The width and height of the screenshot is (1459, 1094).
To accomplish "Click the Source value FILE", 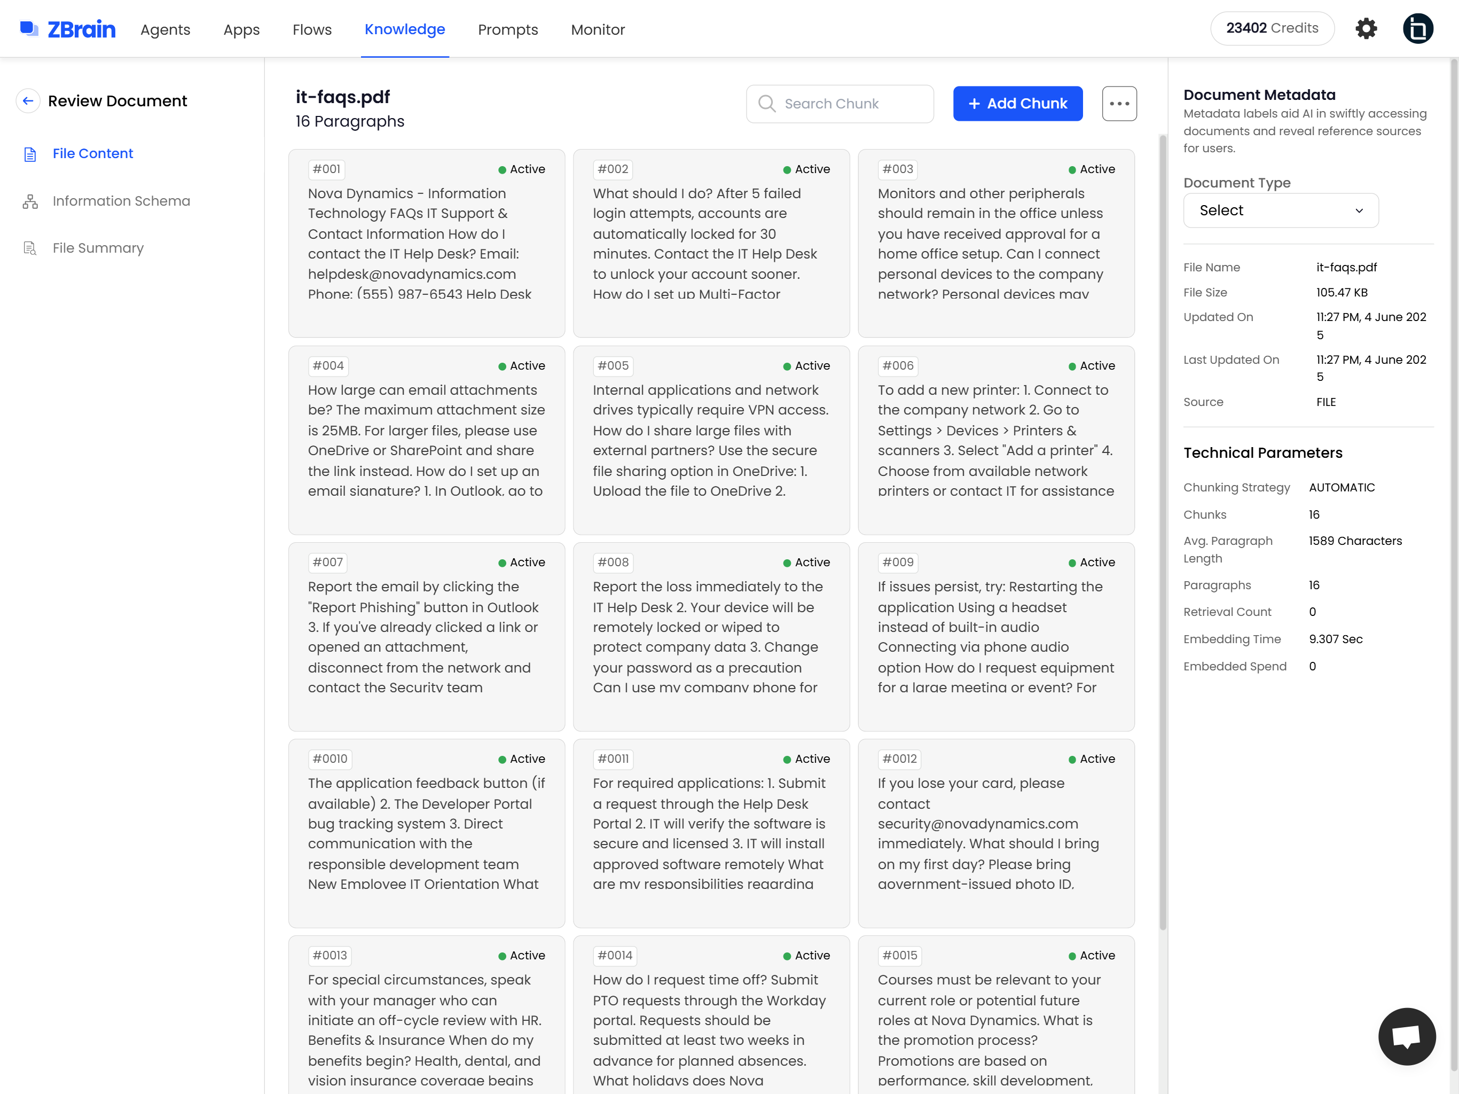I will click(x=1326, y=402).
